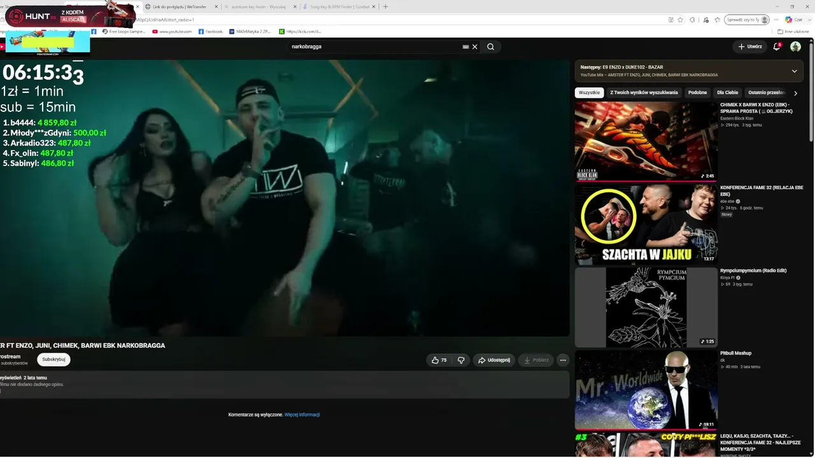Click the video description box
Viewport: 815px width, 458px height.
285,385
